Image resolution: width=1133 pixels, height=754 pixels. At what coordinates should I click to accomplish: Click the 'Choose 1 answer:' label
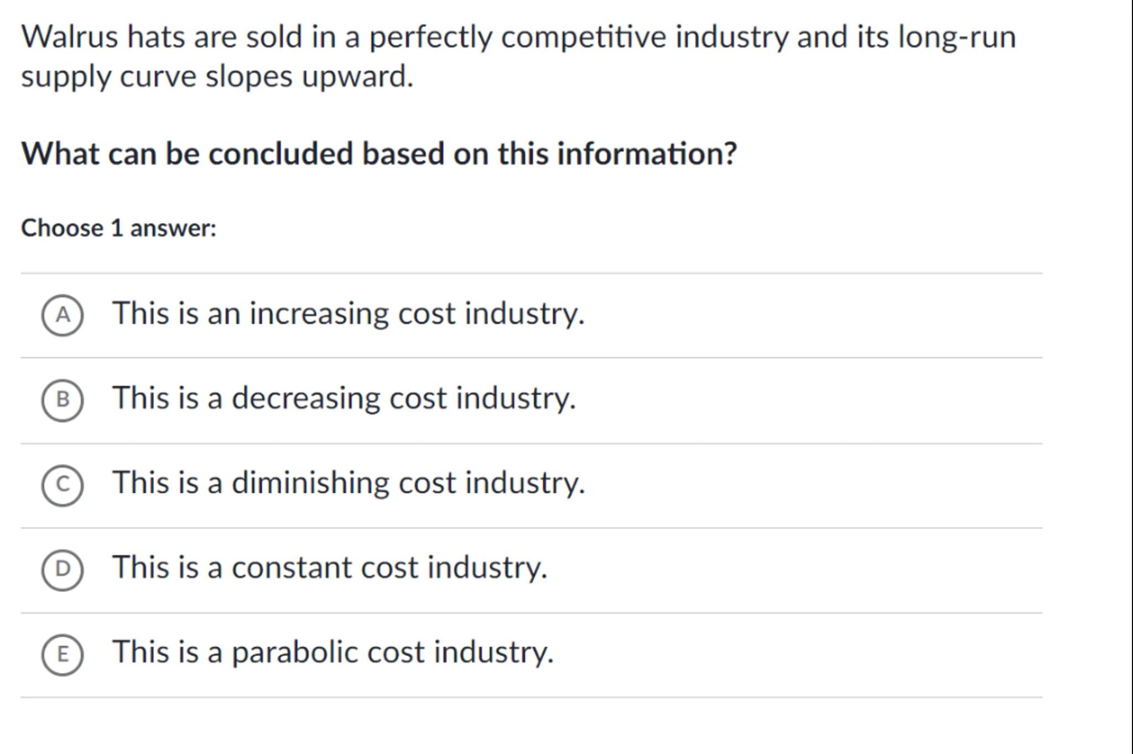[x=119, y=228]
